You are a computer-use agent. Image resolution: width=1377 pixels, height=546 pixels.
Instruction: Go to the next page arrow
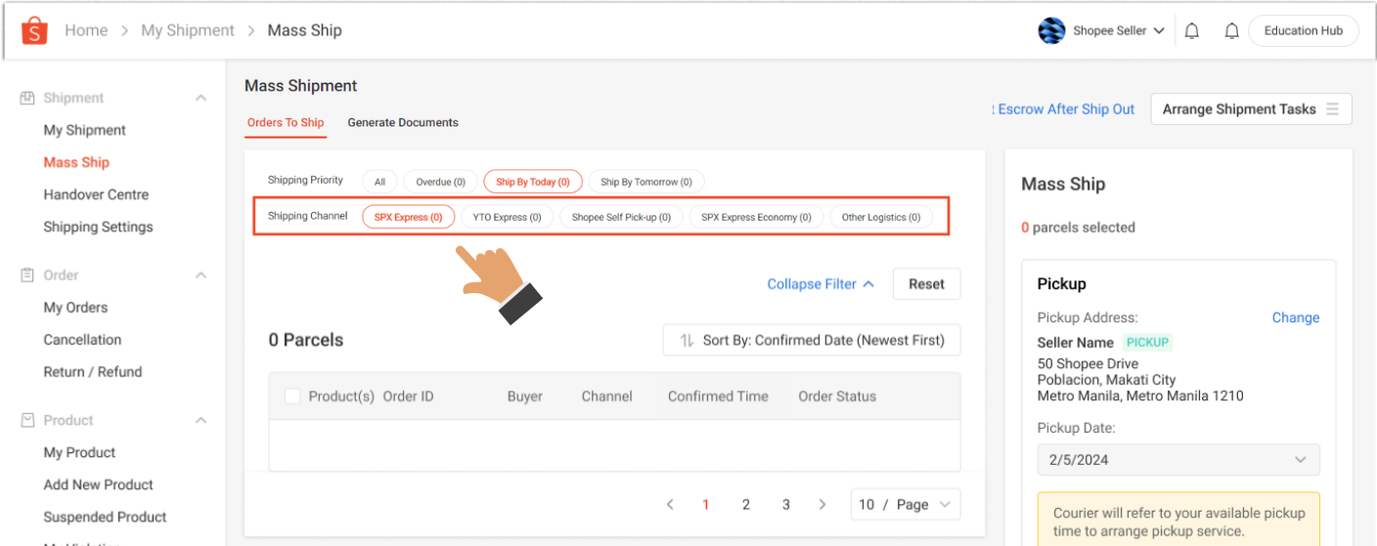tap(822, 505)
